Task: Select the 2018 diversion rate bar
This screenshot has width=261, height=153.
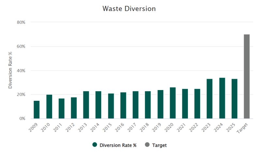Action: click(x=148, y=105)
